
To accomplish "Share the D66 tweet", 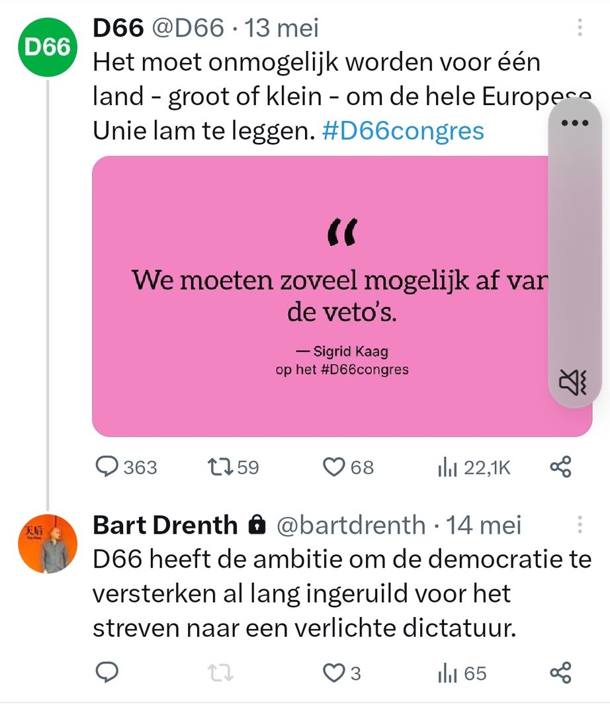I will (561, 467).
